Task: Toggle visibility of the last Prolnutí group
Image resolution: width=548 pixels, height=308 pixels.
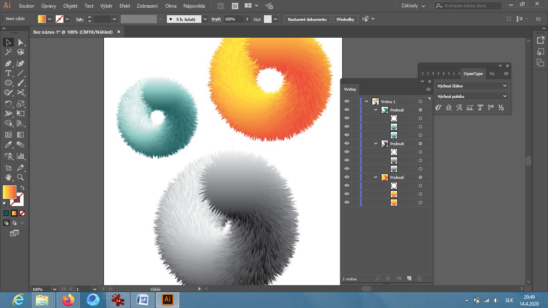Action: coord(347,177)
